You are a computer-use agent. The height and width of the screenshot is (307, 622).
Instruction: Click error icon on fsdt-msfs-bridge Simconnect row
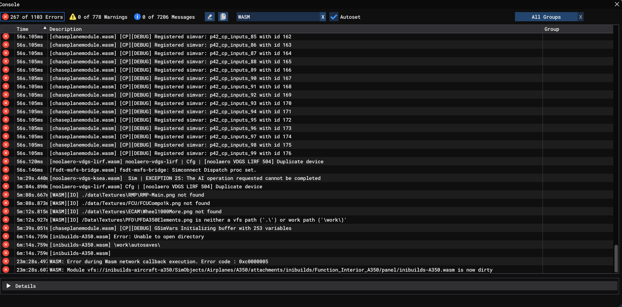[6, 170]
